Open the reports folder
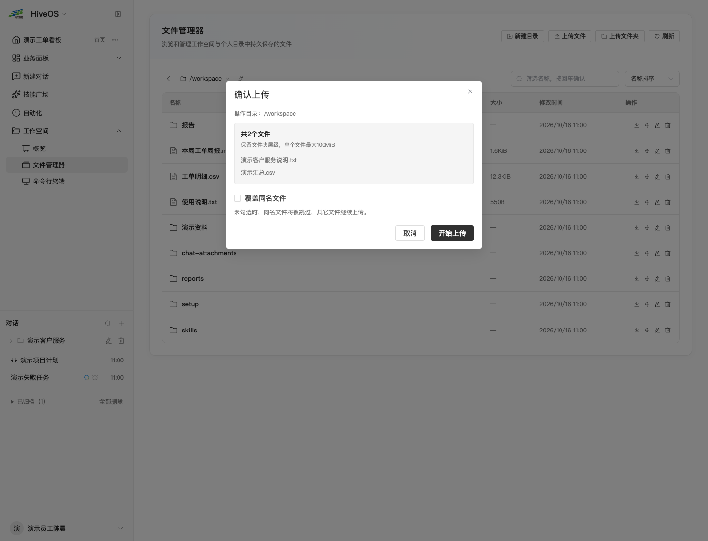The height and width of the screenshot is (541, 708). (x=193, y=279)
